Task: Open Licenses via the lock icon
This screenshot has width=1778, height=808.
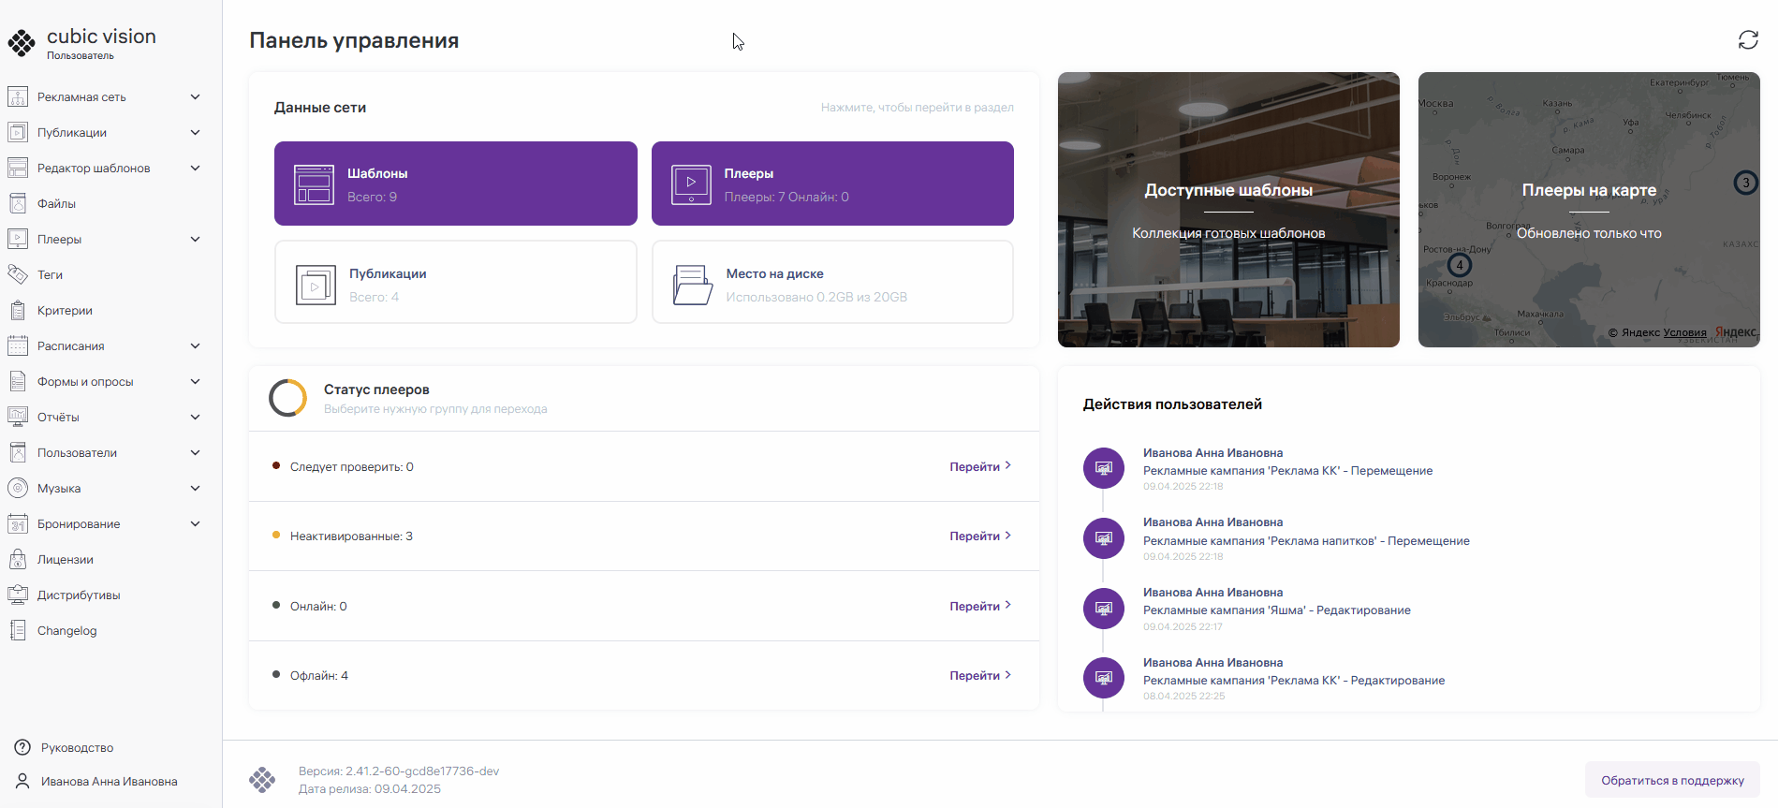Action: (x=18, y=559)
